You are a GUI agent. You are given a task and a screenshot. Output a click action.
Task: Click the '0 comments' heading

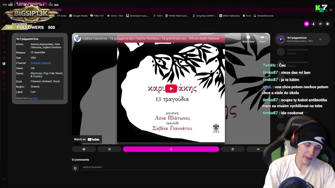point(80,160)
